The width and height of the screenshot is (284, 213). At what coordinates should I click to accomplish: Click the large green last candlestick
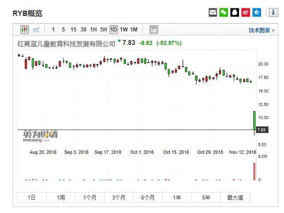[x=254, y=120]
